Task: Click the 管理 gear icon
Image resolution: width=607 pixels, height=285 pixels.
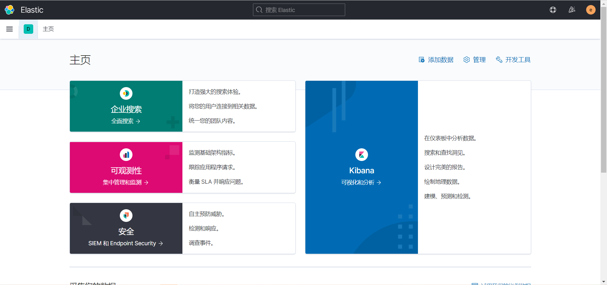Action: point(467,60)
